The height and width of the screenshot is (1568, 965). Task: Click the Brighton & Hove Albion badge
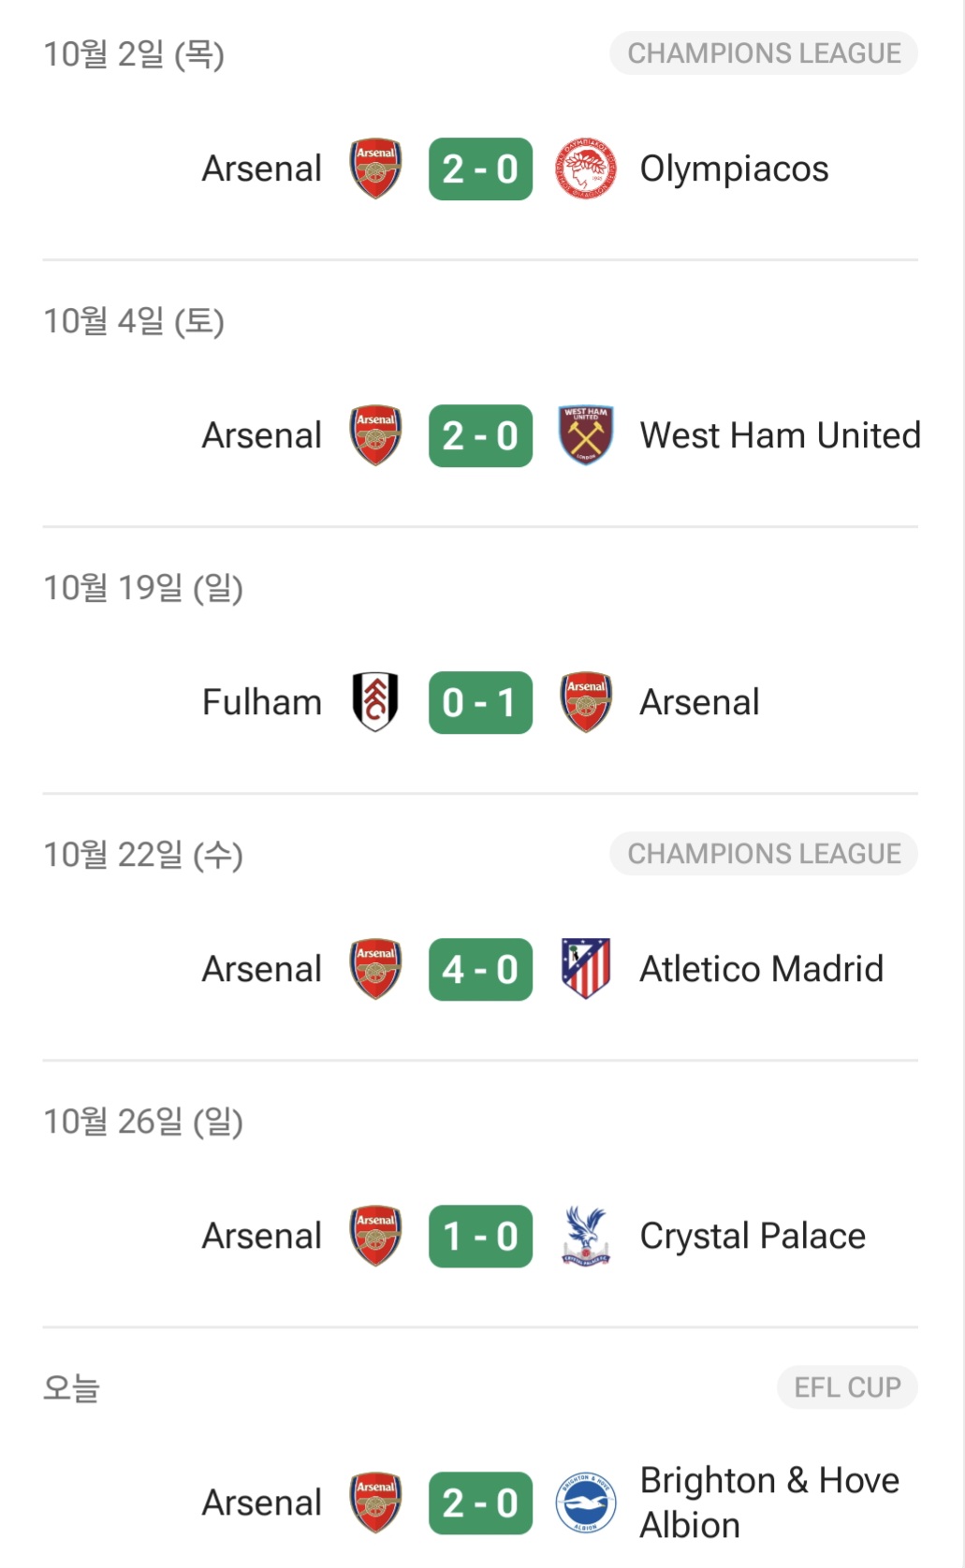tap(585, 1502)
